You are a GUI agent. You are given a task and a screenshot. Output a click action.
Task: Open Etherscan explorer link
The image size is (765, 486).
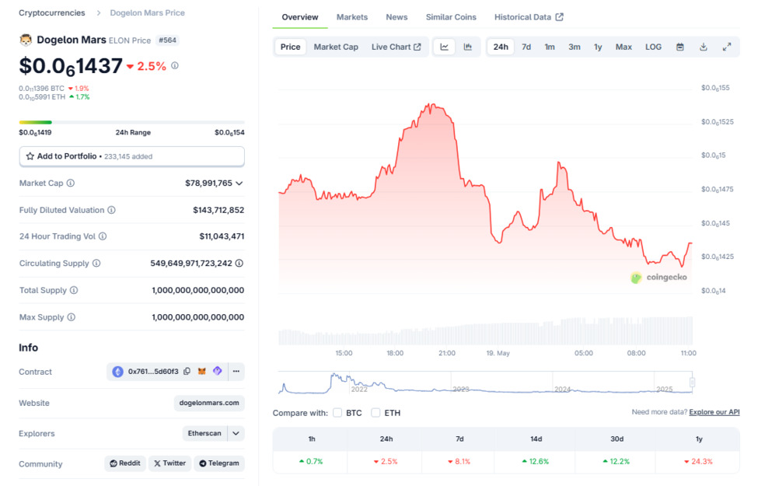point(204,433)
